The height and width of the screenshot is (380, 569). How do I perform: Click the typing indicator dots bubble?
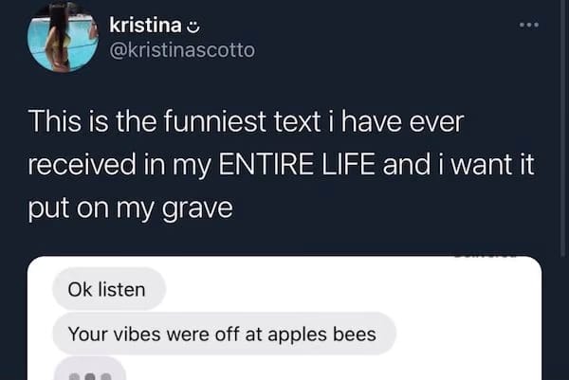(x=90, y=370)
